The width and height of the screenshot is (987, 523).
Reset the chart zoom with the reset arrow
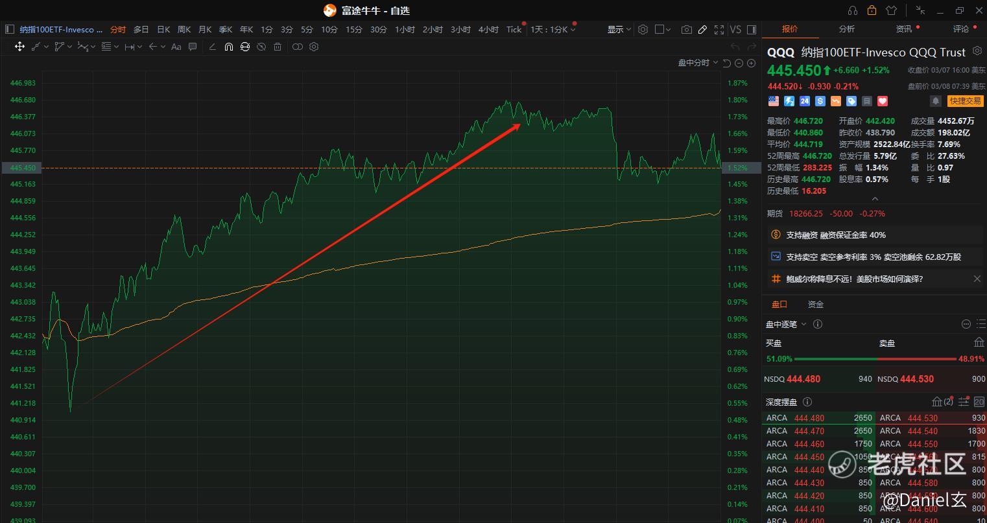(727, 63)
